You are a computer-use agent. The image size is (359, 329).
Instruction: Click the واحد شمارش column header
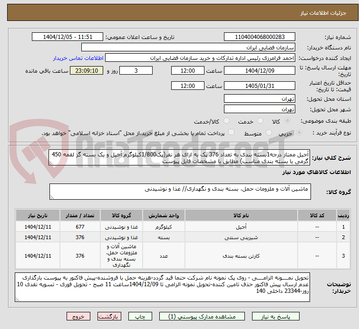click(x=164, y=215)
